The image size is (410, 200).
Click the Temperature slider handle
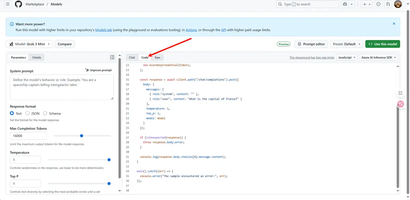point(109,160)
